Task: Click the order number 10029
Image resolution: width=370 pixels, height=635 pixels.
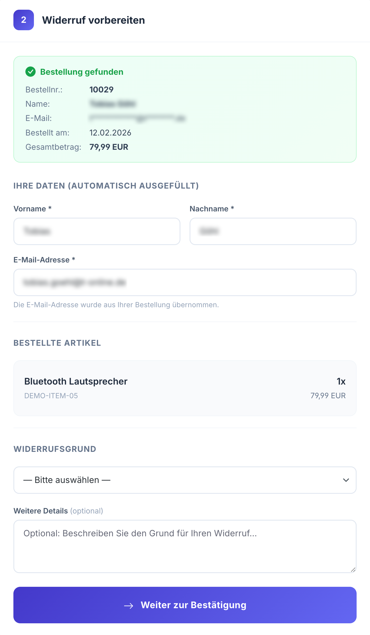Action: tap(101, 90)
